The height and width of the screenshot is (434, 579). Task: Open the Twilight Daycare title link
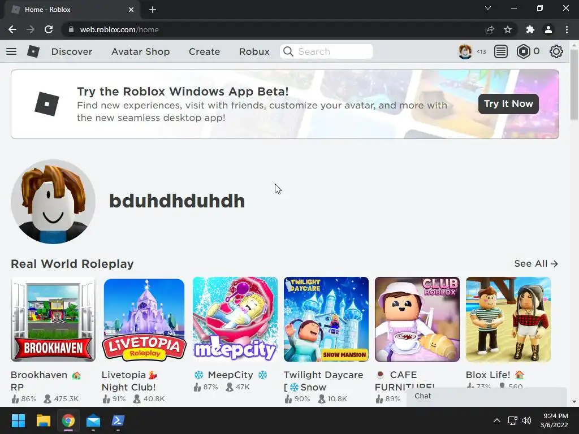point(323,381)
